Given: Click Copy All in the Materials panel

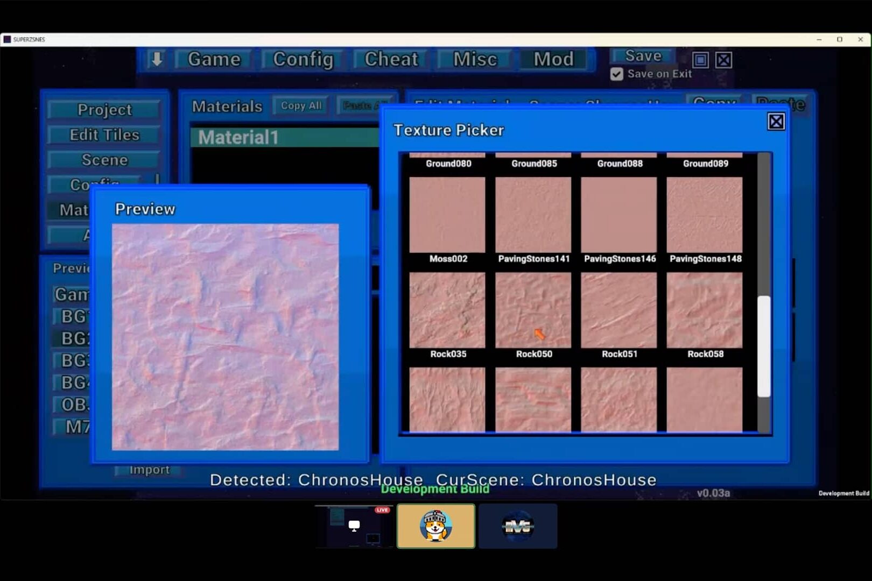Looking at the screenshot, I should (300, 105).
